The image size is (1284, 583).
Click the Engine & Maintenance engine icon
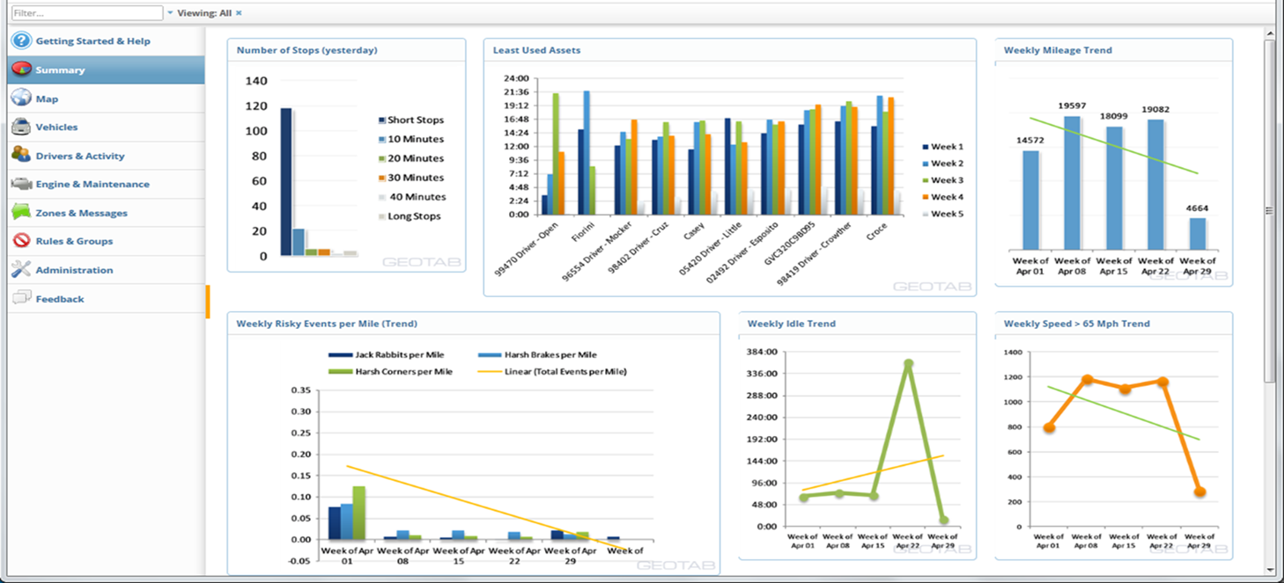pyautogui.click(x=21, y=185)
